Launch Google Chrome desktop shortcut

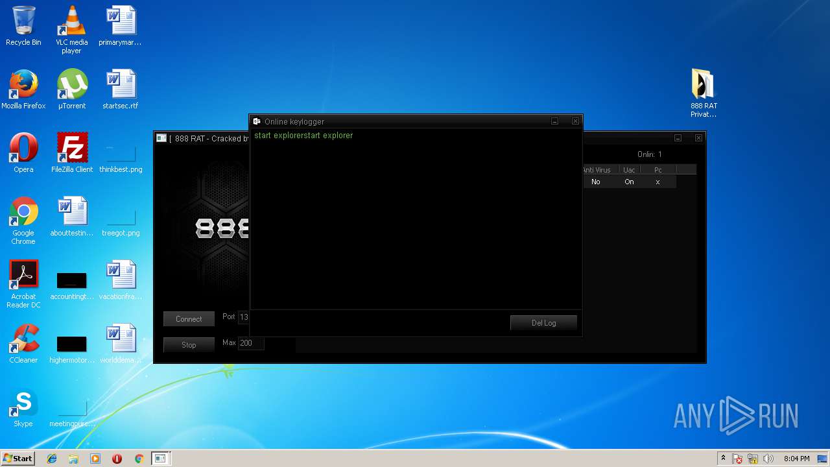tap(23, 221)
